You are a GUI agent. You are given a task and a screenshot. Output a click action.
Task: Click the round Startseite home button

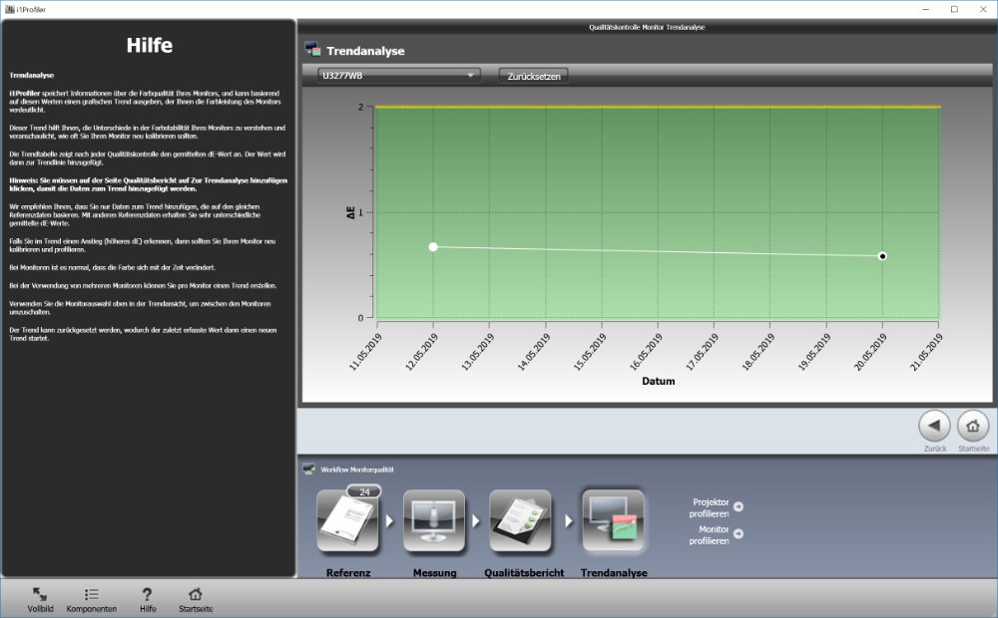[x=973, y=426]
